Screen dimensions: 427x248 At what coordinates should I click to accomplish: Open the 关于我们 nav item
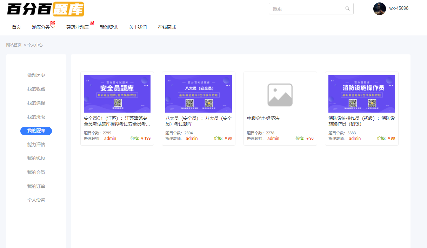click(x=138, y=27)
